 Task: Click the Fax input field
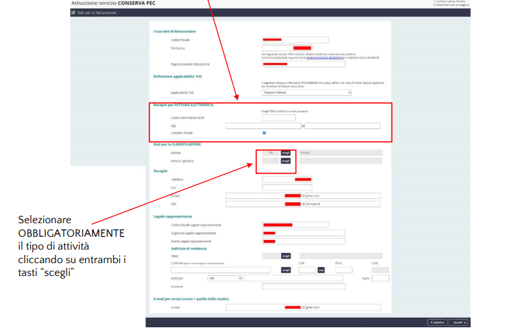pyautogui.click(x=287, y=188)
